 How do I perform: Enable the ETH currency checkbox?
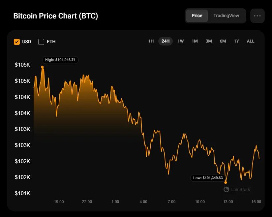point(41,42)
